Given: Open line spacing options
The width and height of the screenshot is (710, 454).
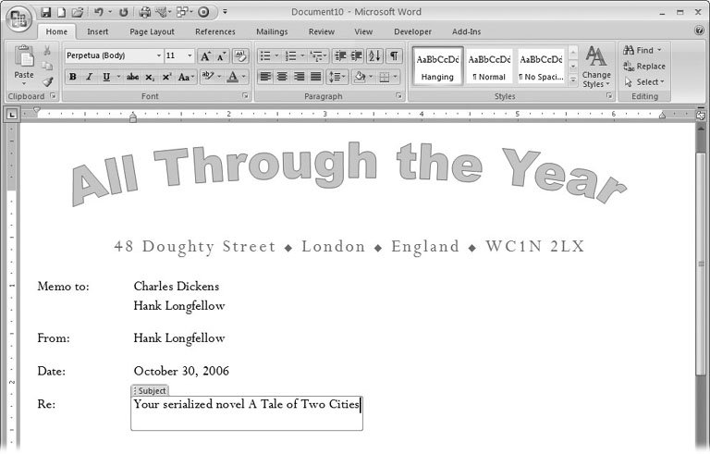Looking at the screenshot, I should [x=337, y=77].
